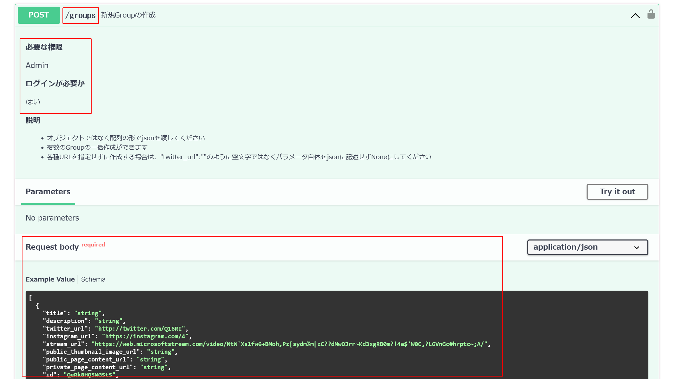
Task: Click the stream_url microsoftstream example value
Action: (x=289, y=344)
